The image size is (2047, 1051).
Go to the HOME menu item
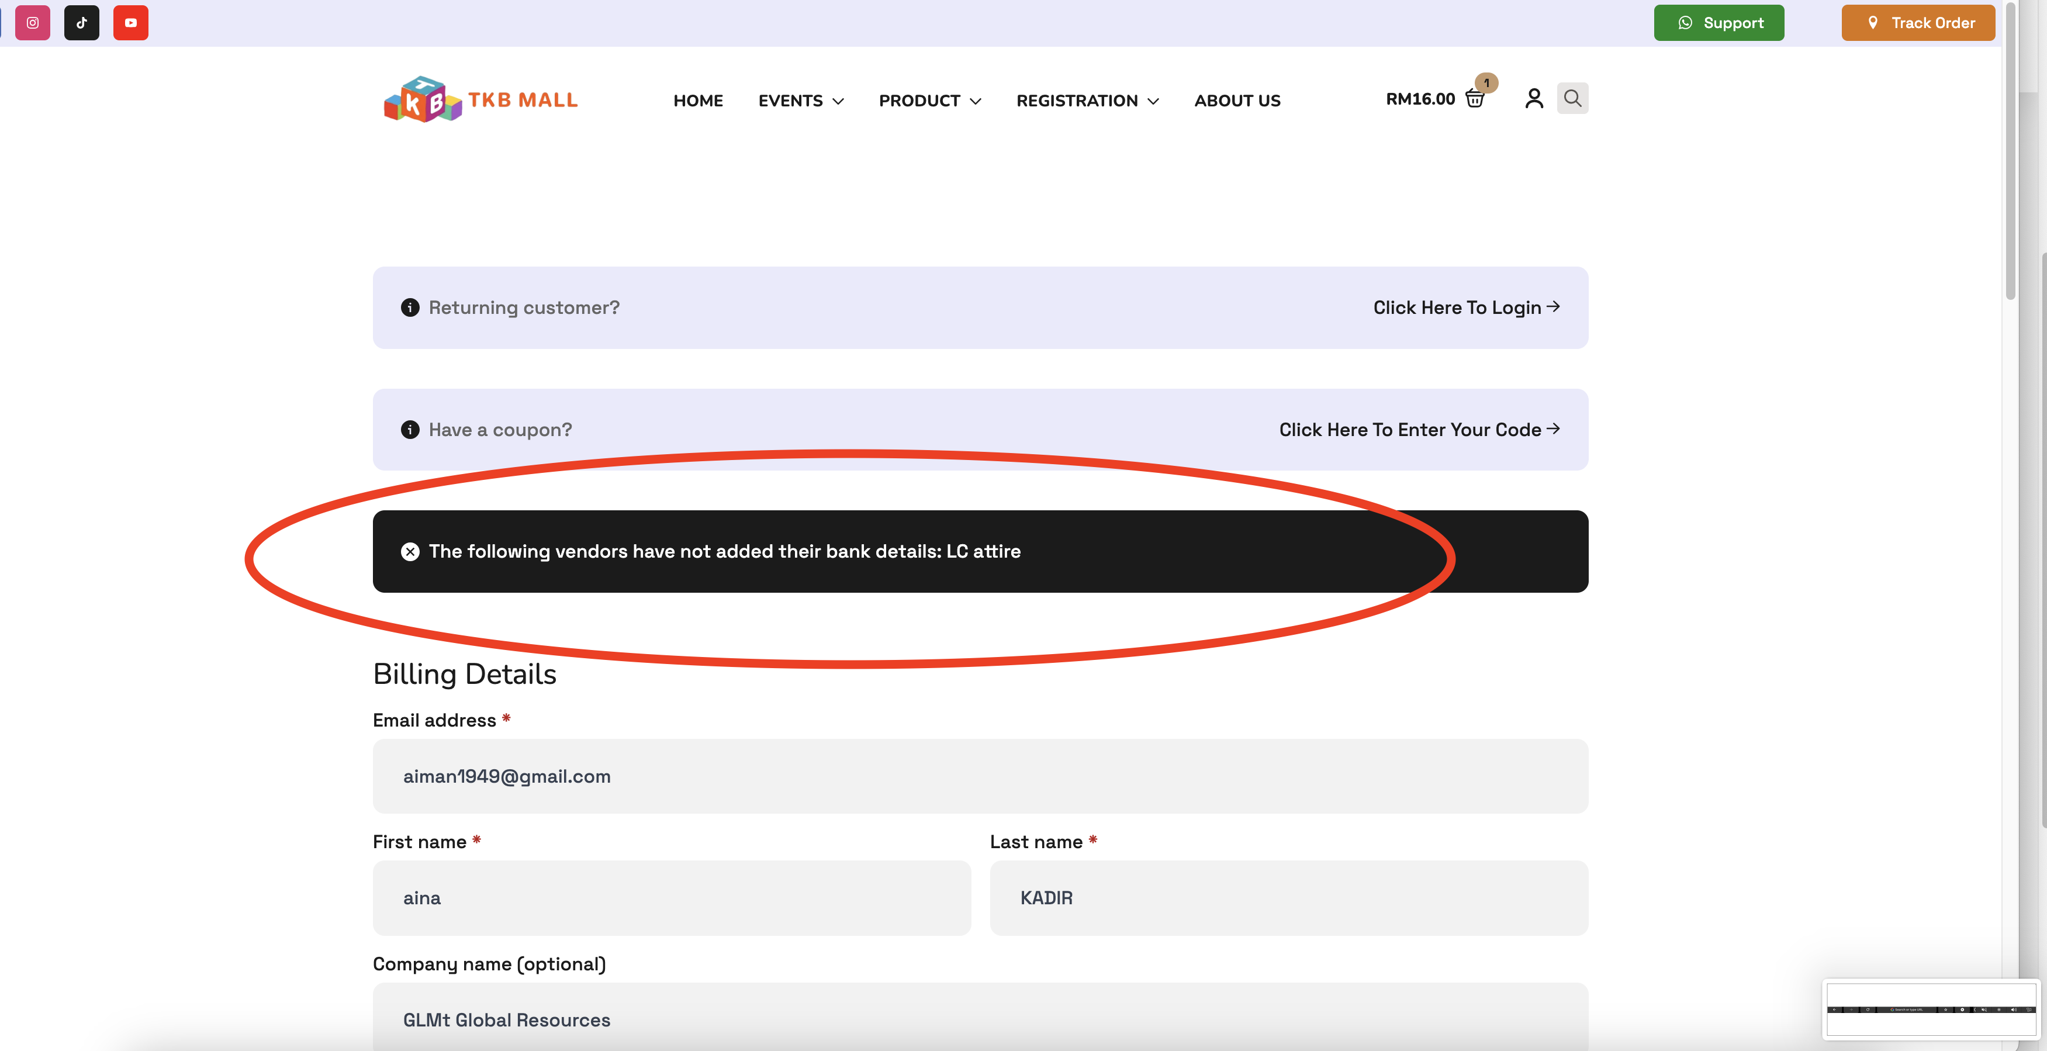[x=699, y=101]
